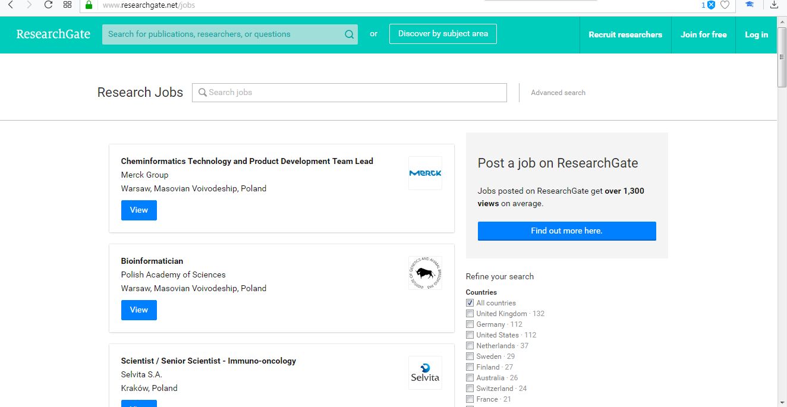The height and width of the screenshot is (407, 787).
Task: Click the graduation cap extension icon
Action: point(749,5)
